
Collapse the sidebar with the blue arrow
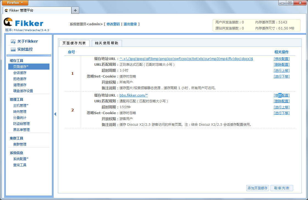55,114
